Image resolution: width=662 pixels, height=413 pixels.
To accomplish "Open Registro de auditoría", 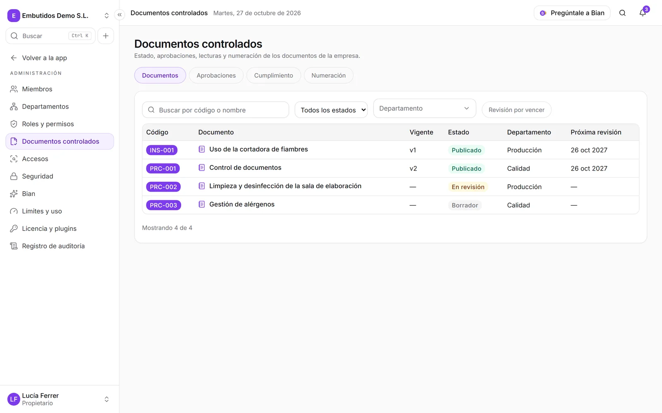I will coord(60,246).
